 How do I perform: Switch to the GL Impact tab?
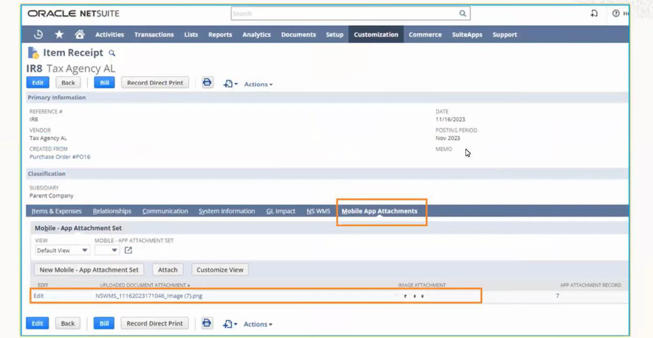[x=281, y=211]
